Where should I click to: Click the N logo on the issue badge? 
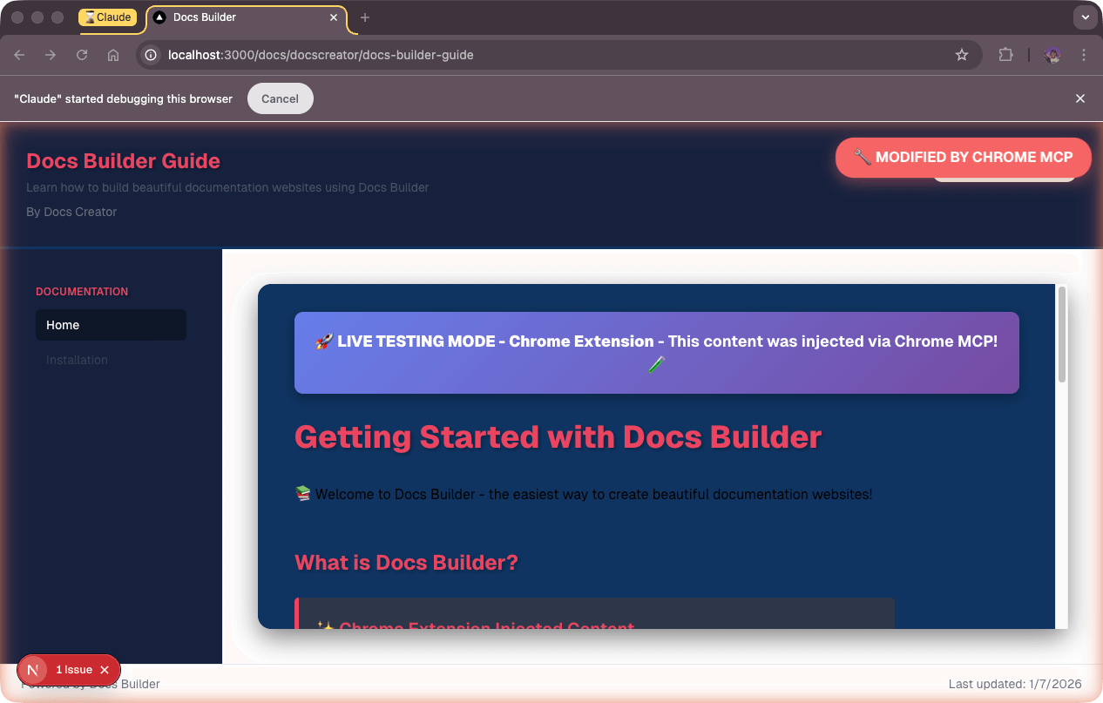click(x=32, y=670)
